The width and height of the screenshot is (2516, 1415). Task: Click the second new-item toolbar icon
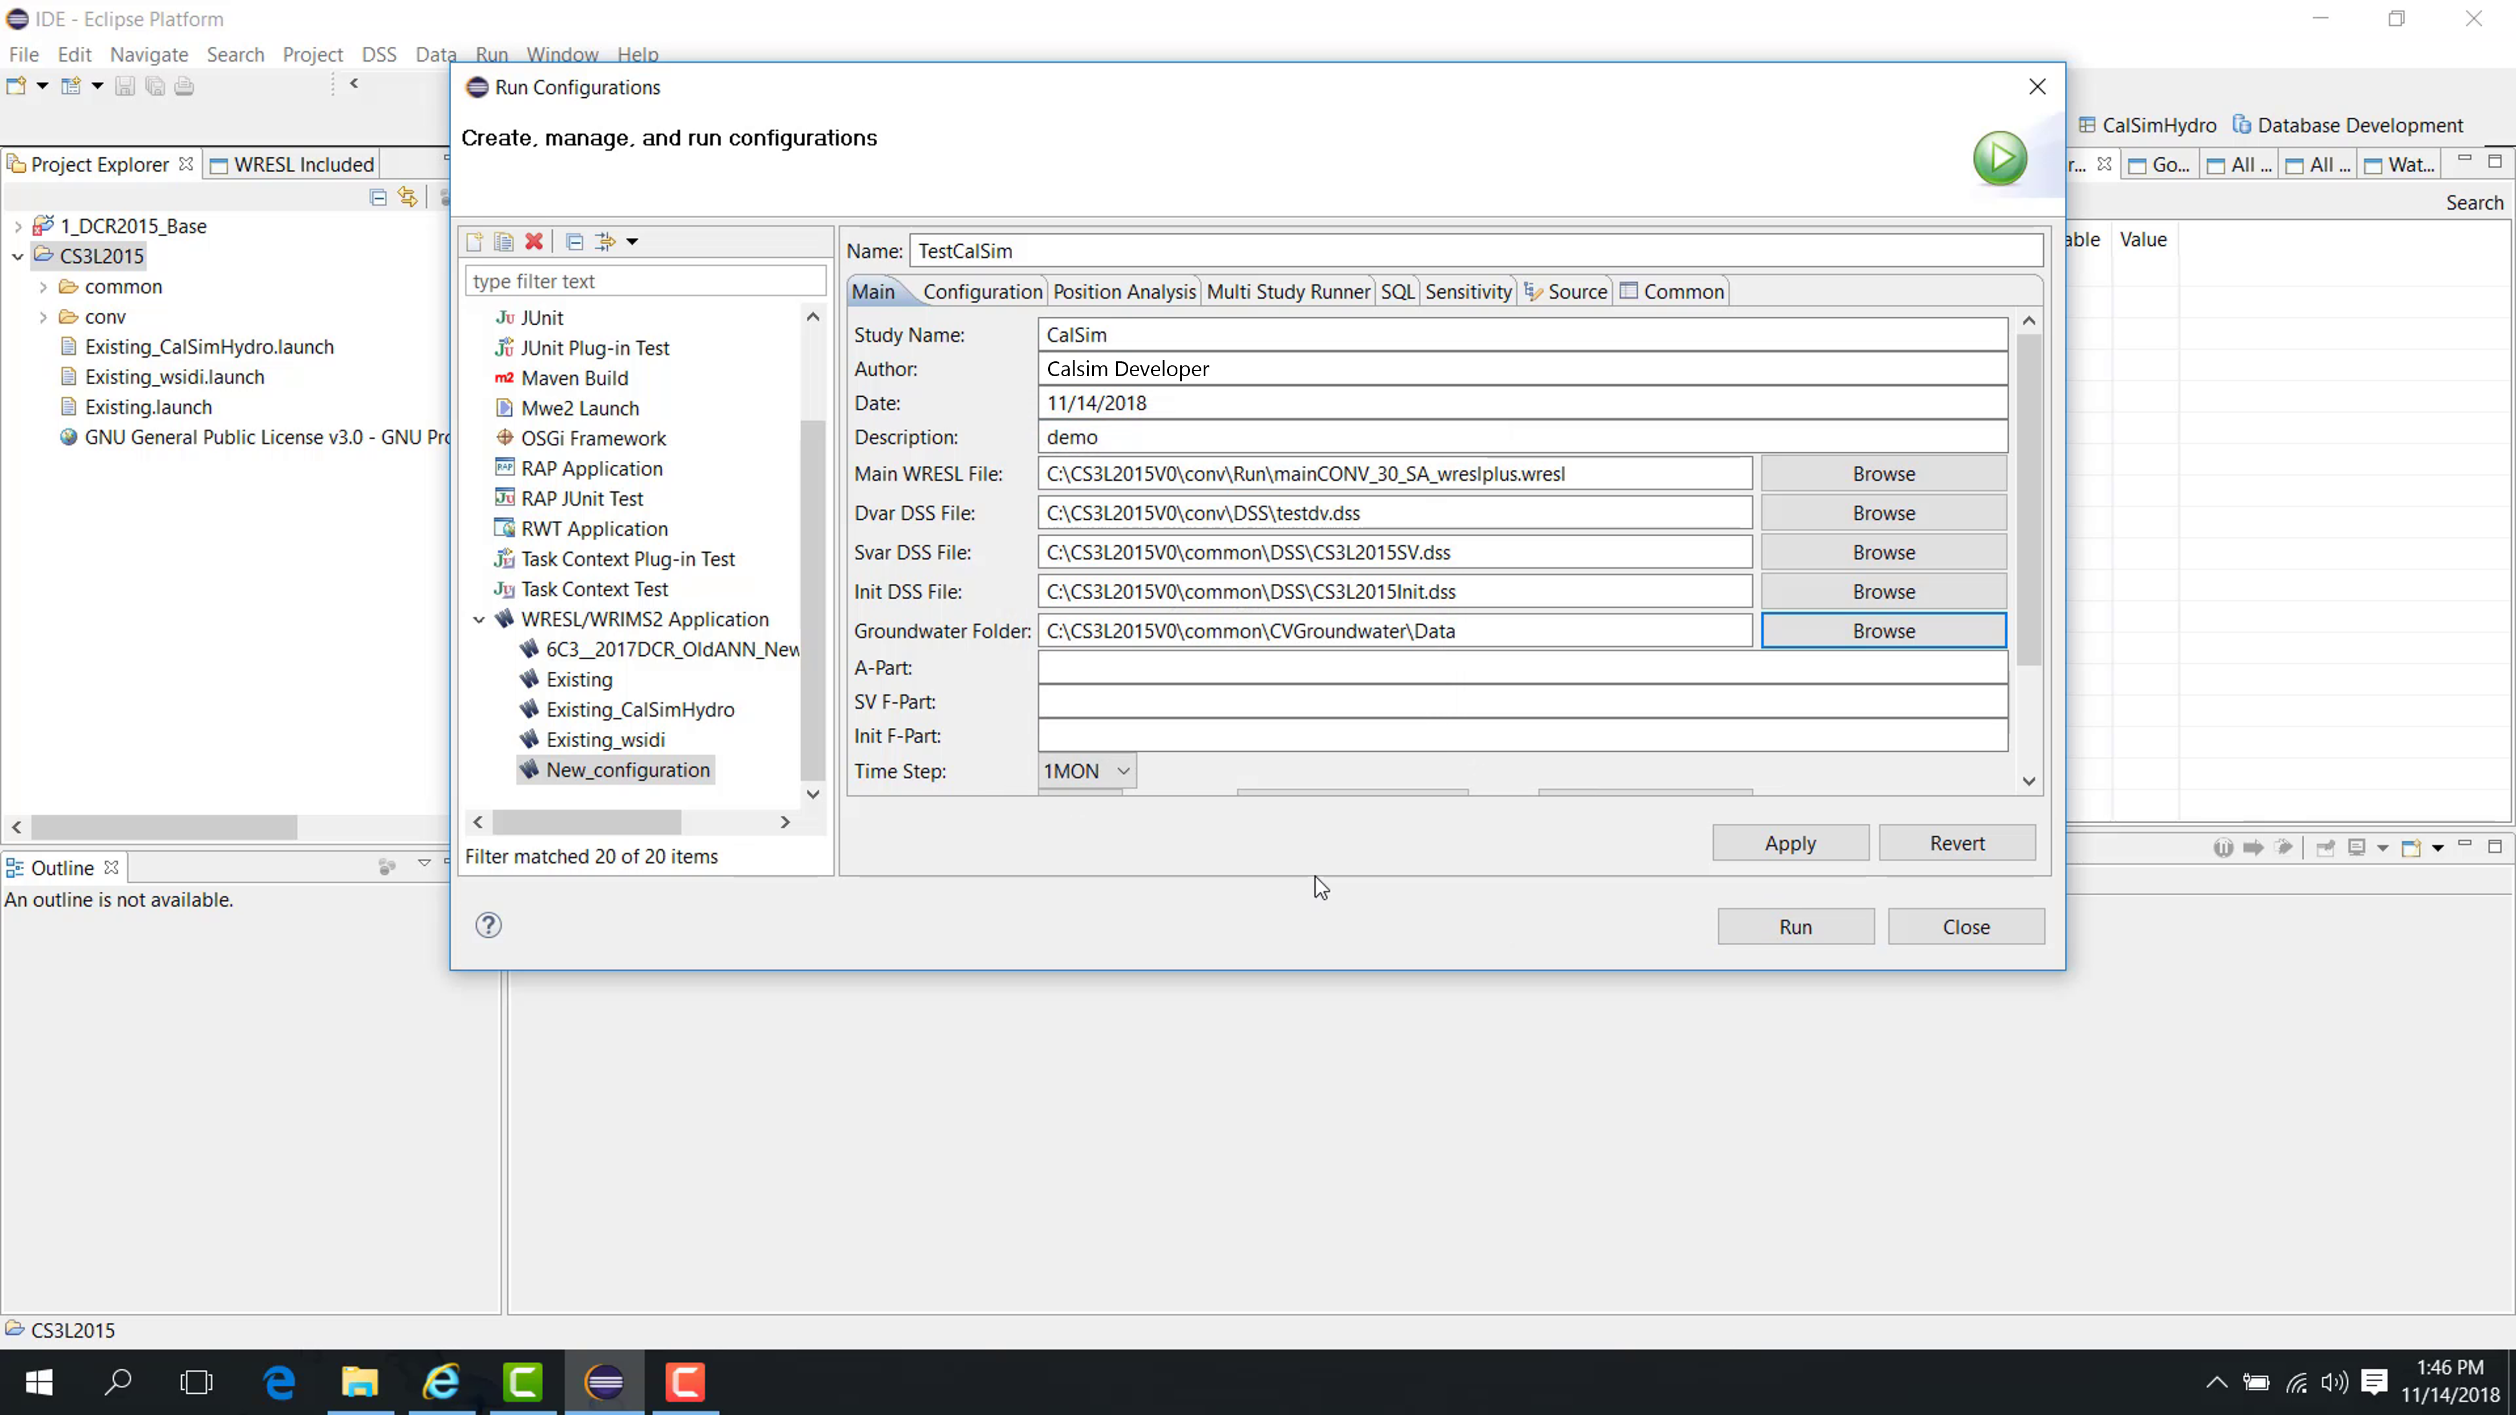[71, 86]
